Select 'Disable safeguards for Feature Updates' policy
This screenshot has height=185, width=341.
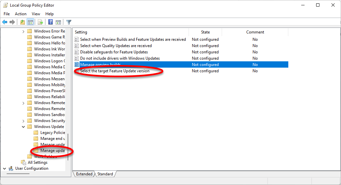[114, 52]
